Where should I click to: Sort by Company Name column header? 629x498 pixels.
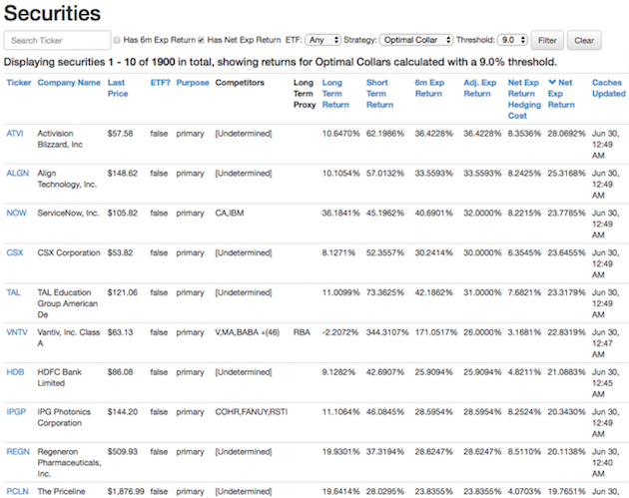[x=69, y=83]
